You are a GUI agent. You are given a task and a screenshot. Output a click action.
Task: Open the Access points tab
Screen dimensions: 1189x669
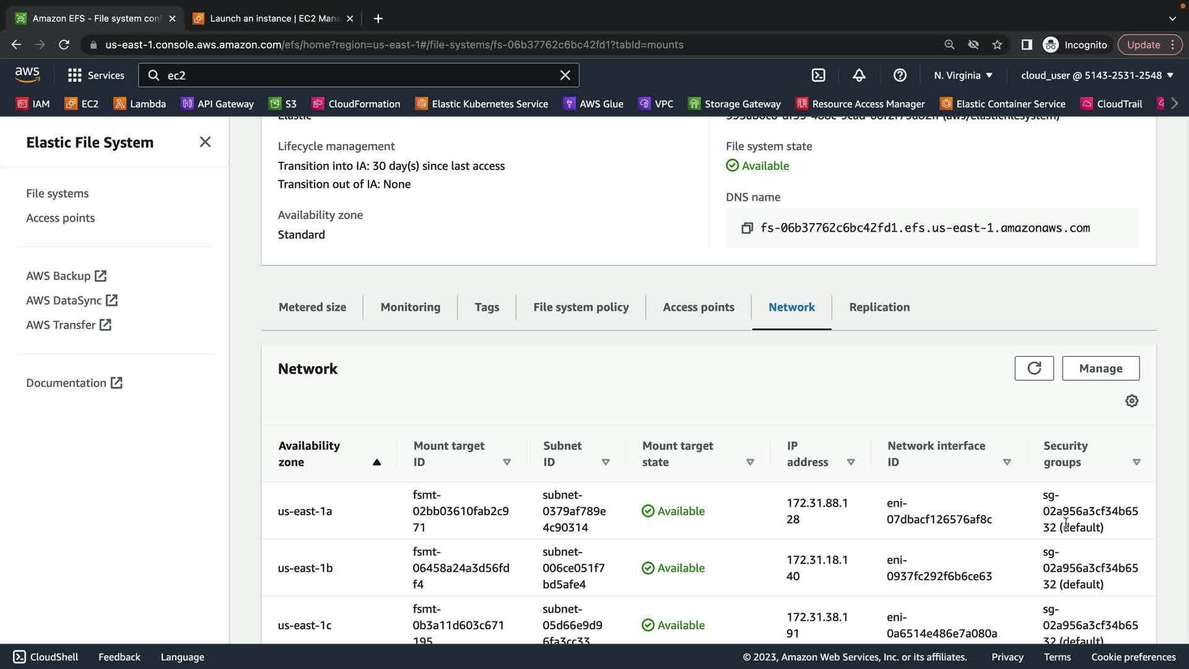point(698,307)
